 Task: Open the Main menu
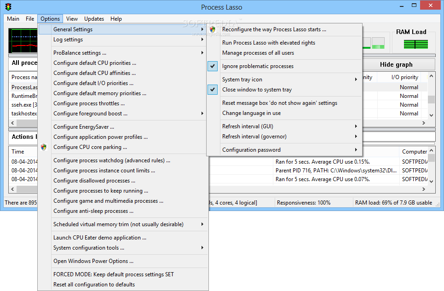click(x=13, y=19)
